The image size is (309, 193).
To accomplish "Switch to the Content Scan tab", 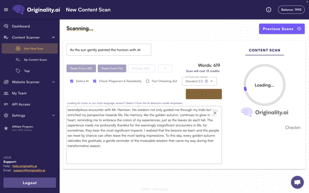I will tap(264, 50).
